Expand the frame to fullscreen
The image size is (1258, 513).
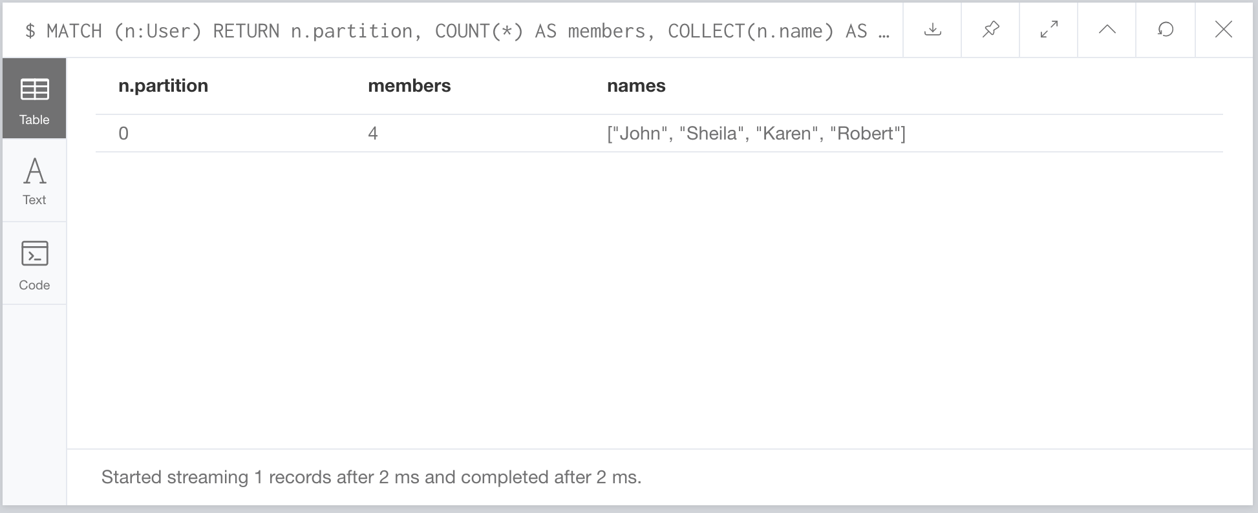coord(1049,30)
